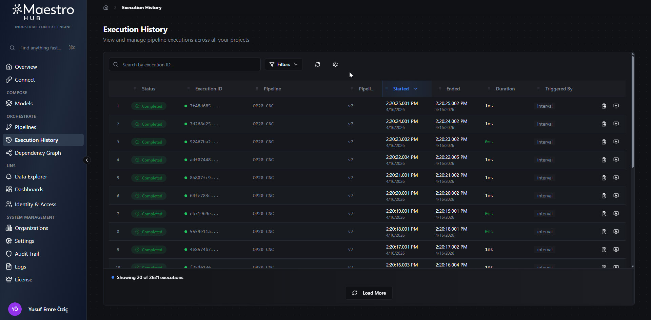Click the Status column header
This screenshot has width=651, height=320.
pyautogui.click(x=149, y=89)
